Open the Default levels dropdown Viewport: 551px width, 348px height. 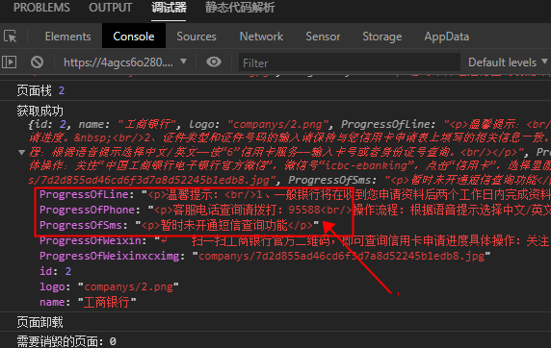(x=508, y=62)
